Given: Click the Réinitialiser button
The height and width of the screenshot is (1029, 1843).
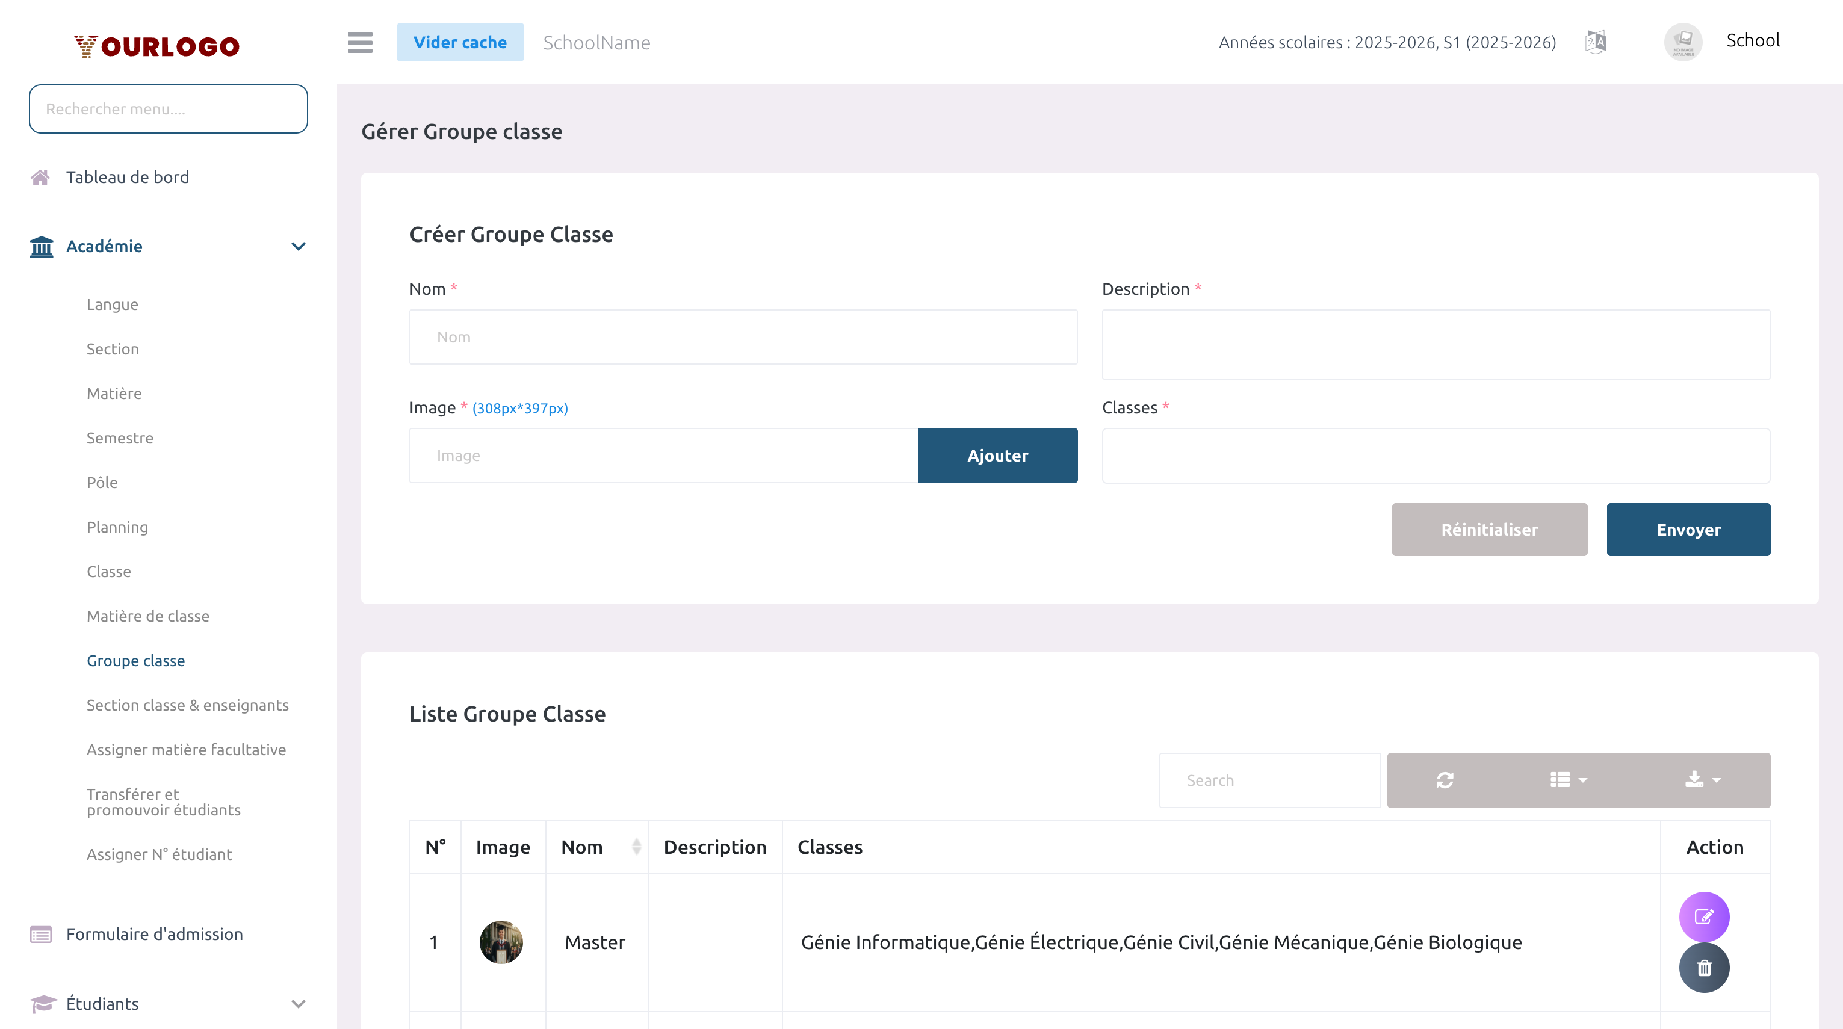Looking at the screenshot, I should [1490, 529].
